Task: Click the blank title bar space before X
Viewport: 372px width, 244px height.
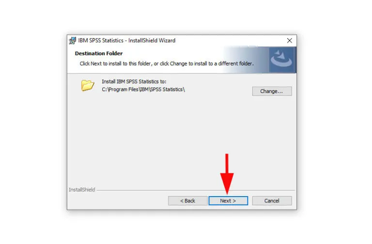Action: click(x=229, y=41)
